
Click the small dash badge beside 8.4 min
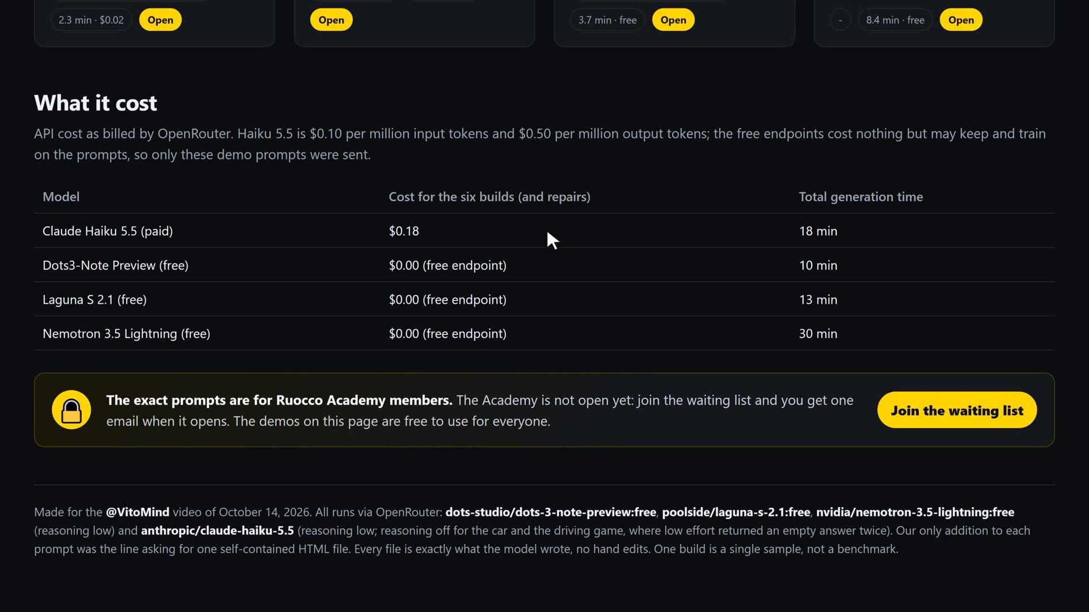841,20
